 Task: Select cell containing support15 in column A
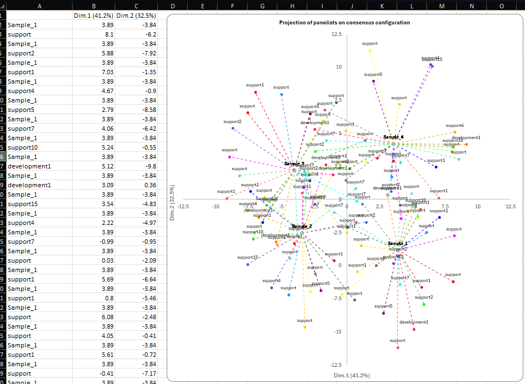23,204
